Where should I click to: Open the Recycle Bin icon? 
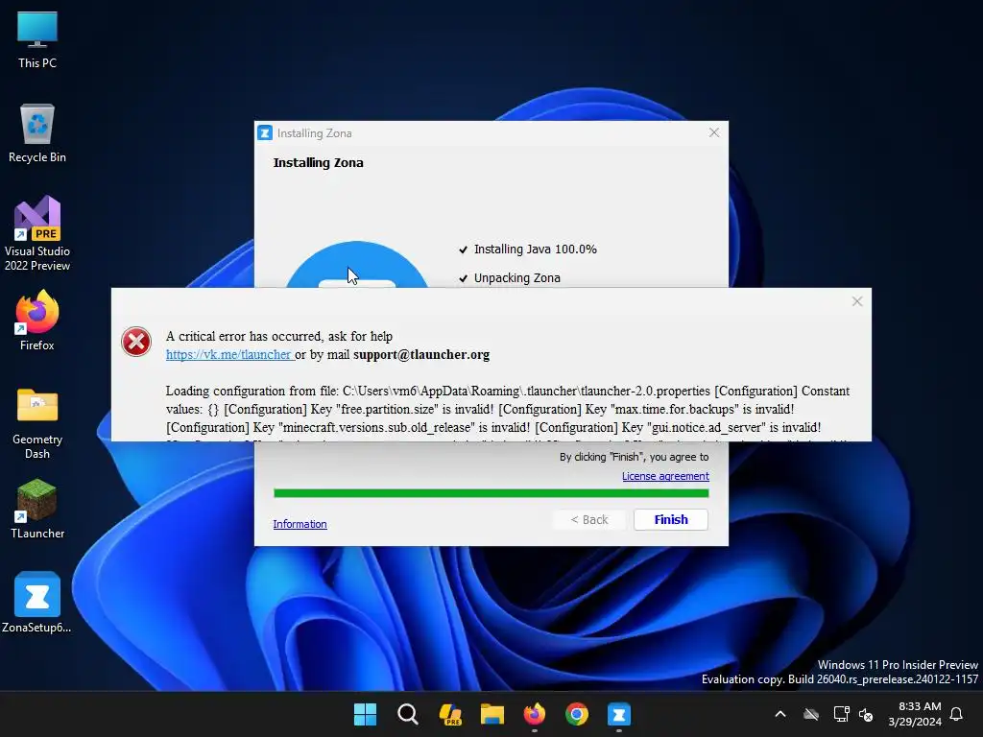37,133
